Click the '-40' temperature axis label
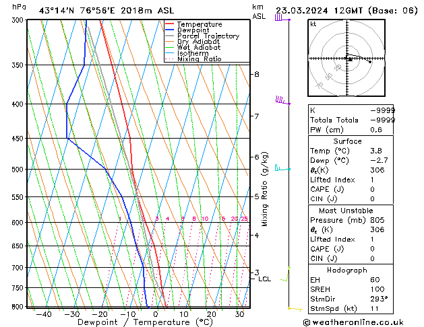This screenshot has height=327, width=424. [43, 314]
